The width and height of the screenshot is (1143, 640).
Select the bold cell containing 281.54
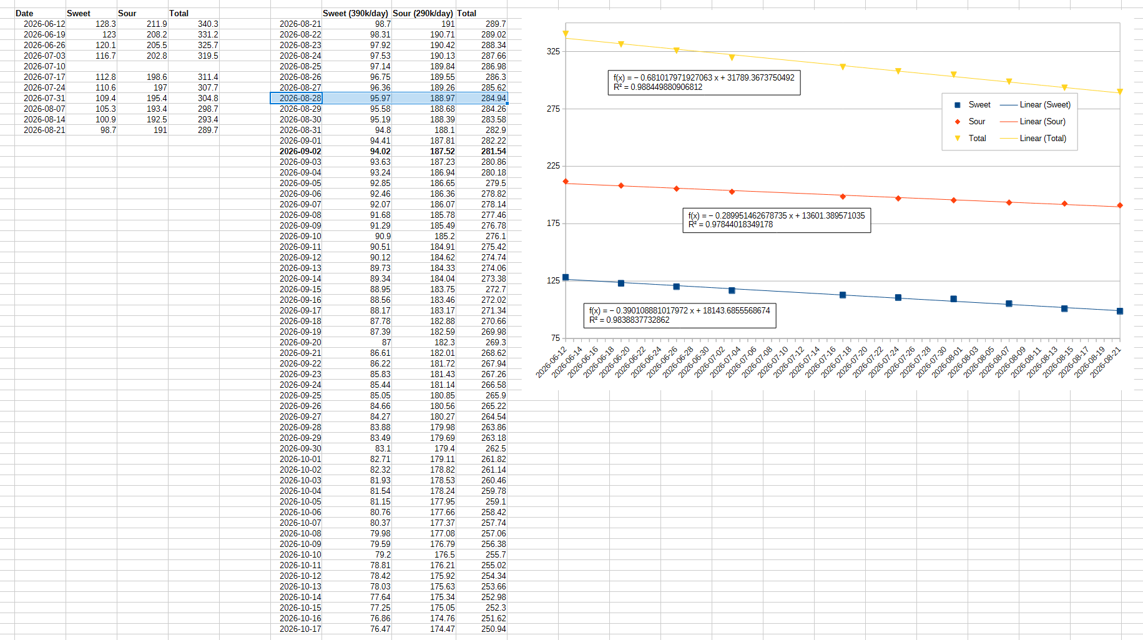[481, 151]
